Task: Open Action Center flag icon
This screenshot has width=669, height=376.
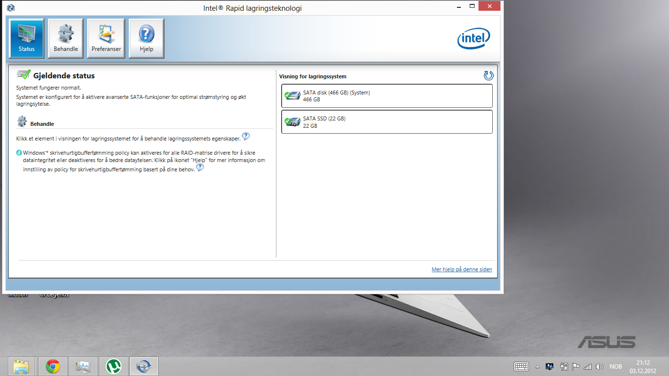Action: tap(576, 366)
